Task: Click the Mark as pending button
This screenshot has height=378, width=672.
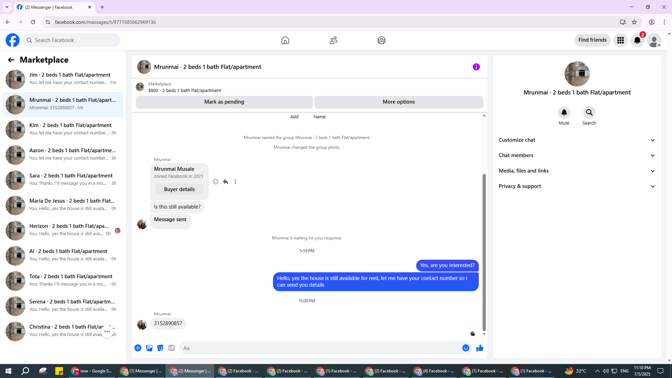Action: [224, 102]
